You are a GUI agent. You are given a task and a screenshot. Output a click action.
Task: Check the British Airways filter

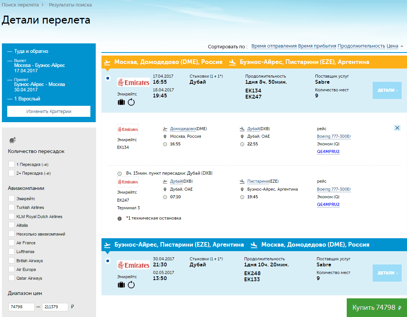click(x=11, y=261)
